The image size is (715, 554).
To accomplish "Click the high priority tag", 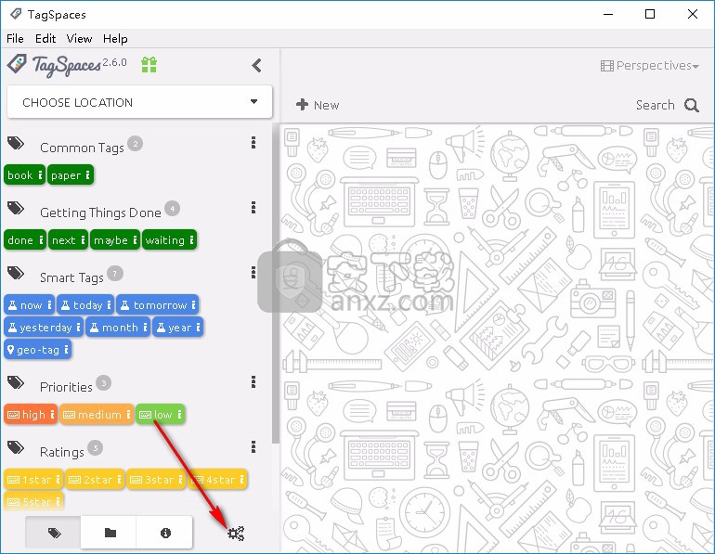I will [31, 414].
